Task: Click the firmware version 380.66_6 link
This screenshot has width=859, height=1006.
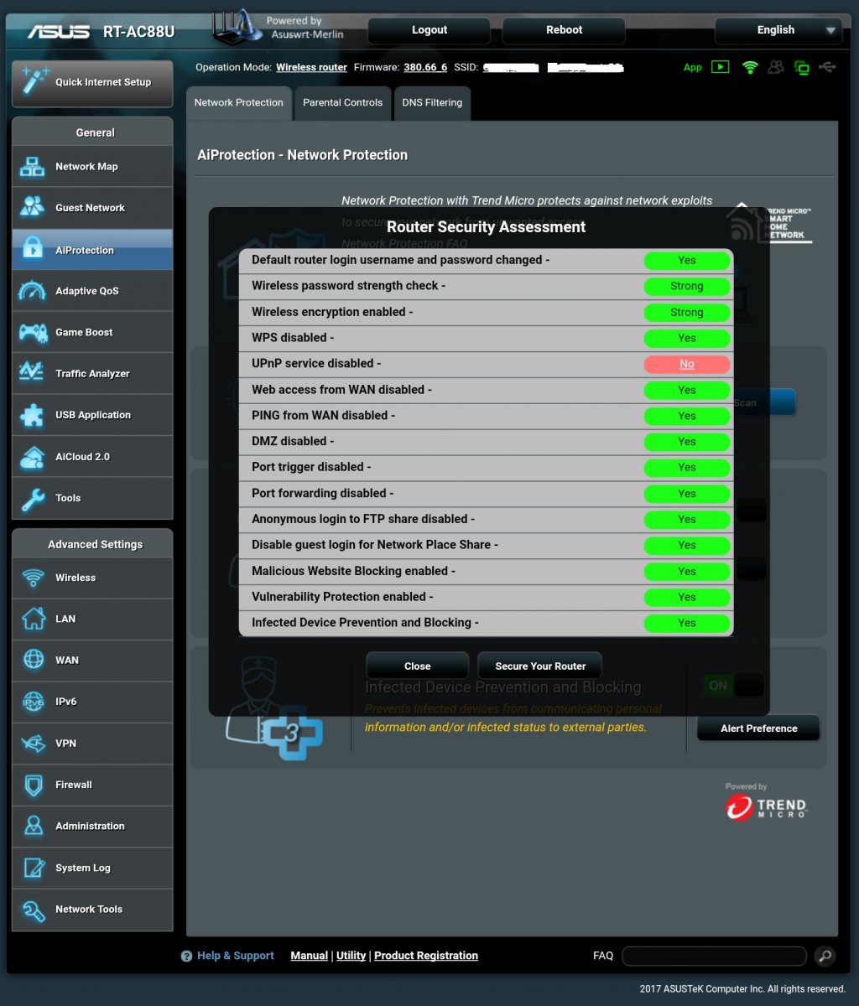Action: click(425, 67)
